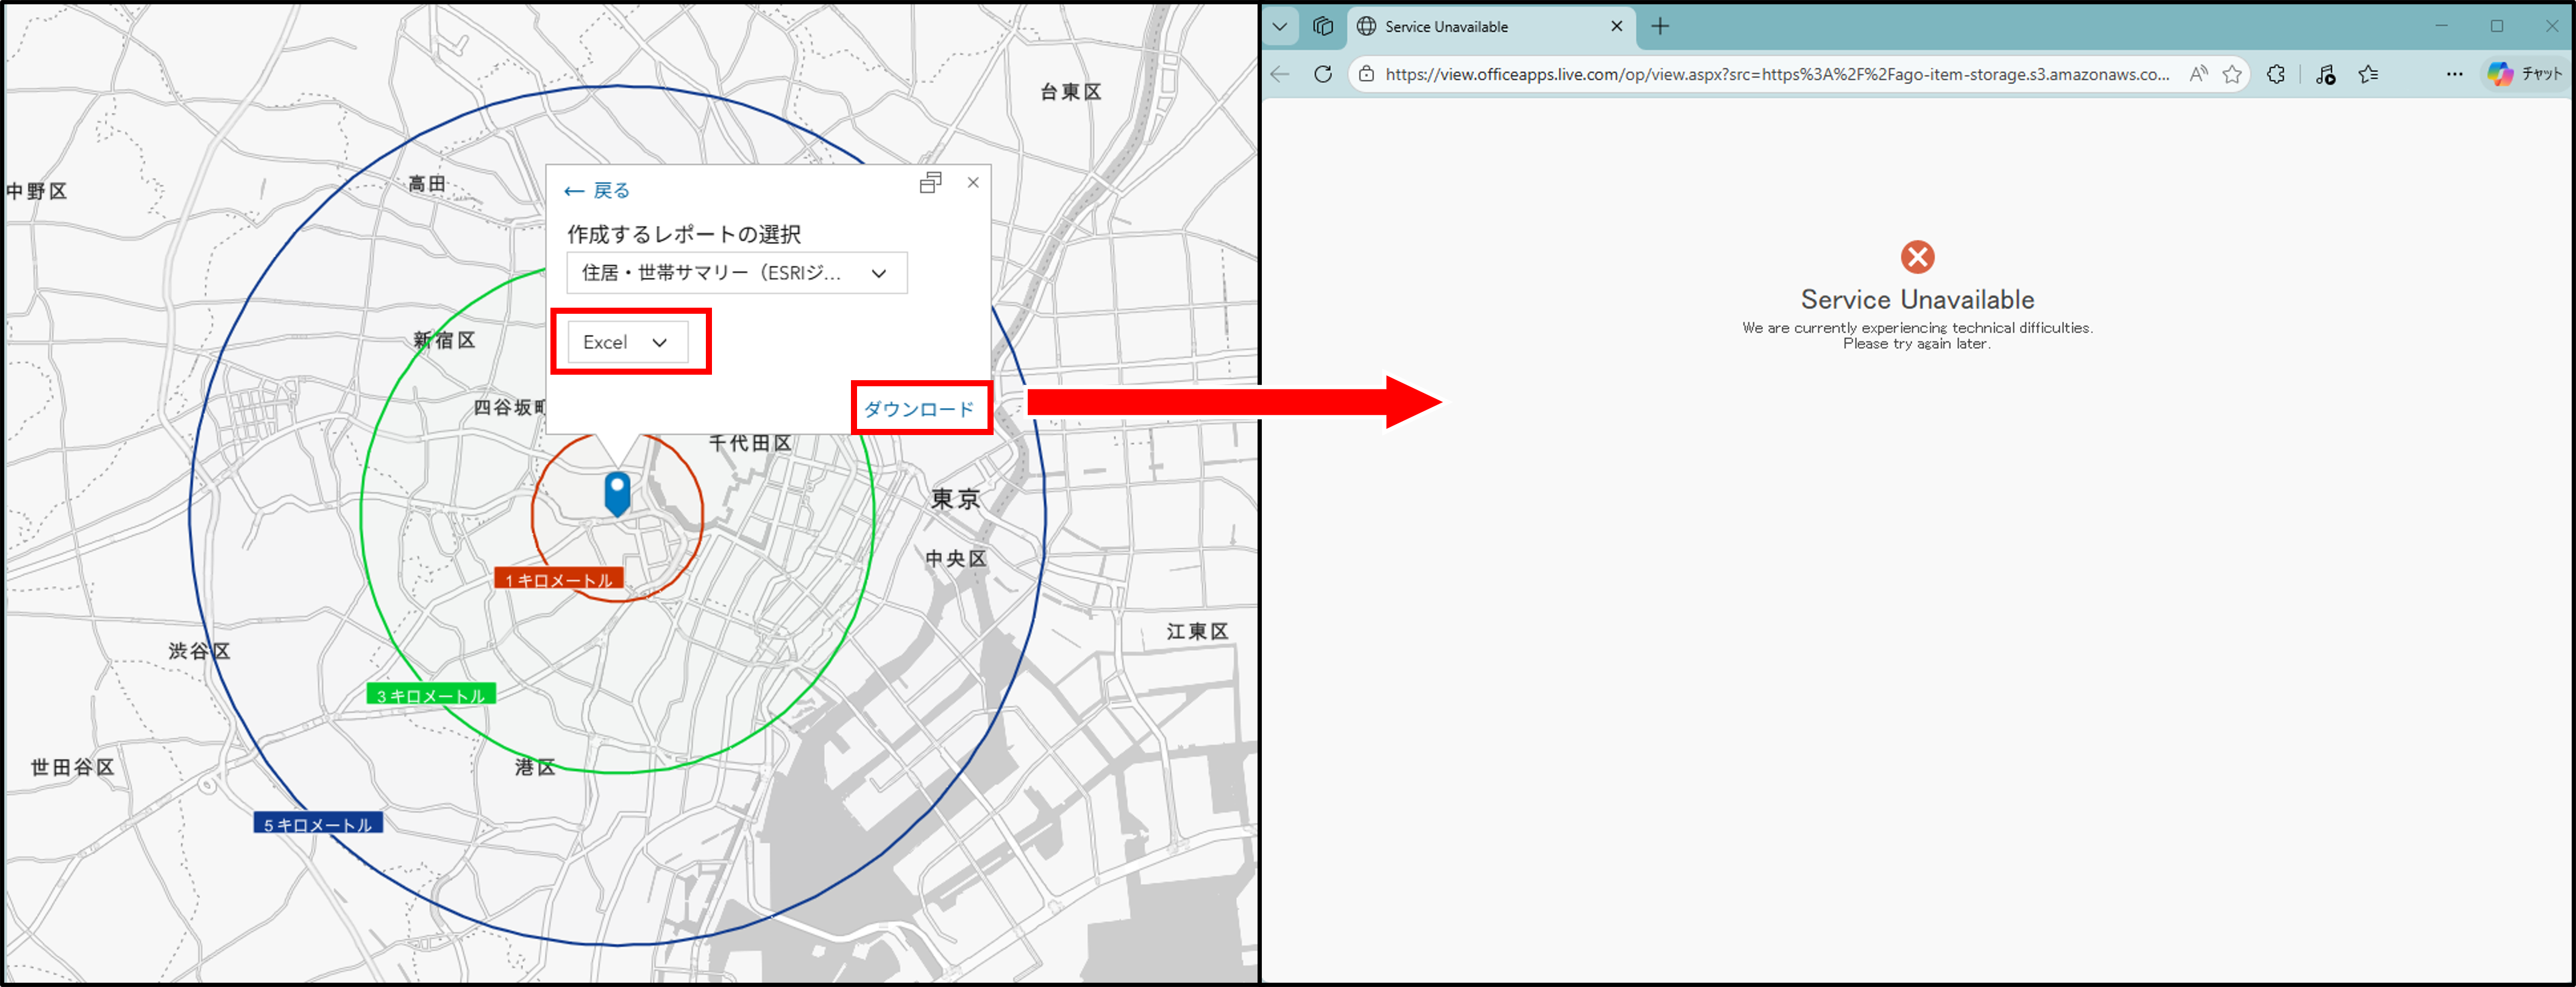Dock the popup using the dock icon
Image resolution: width=2576 pixels, height=987 pixels.
[930, 183]
